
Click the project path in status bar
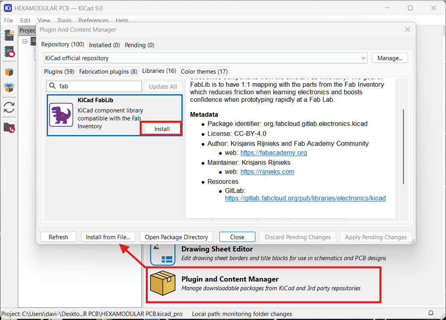point(92,314)
